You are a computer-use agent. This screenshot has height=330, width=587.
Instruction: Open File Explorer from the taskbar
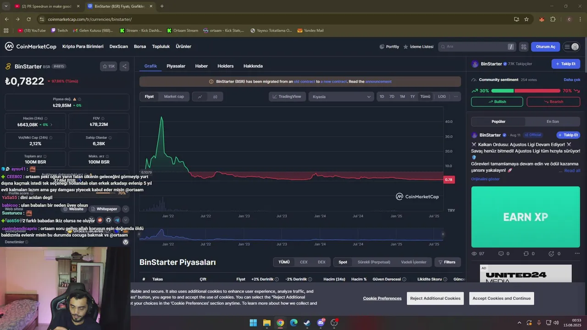click(x=266, y=323)
